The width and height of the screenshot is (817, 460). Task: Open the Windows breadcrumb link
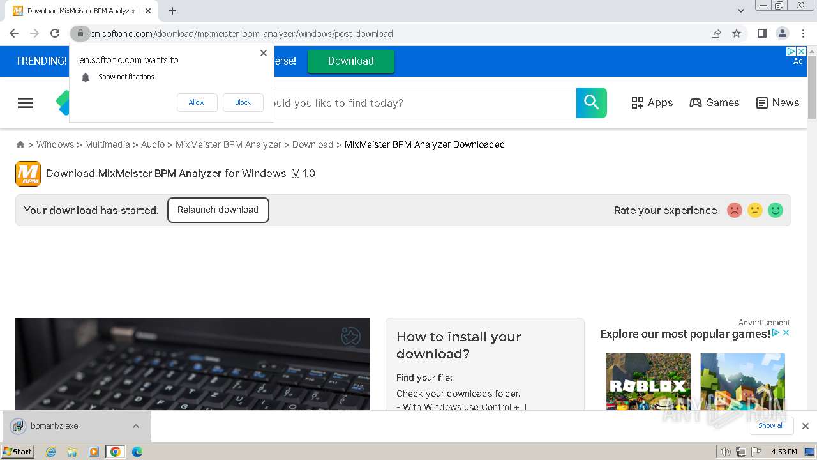click(55, 144)
